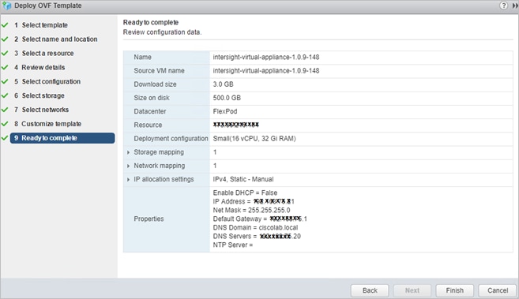
Task: Click the Source VM name value
Action: (x=266, y=71)
